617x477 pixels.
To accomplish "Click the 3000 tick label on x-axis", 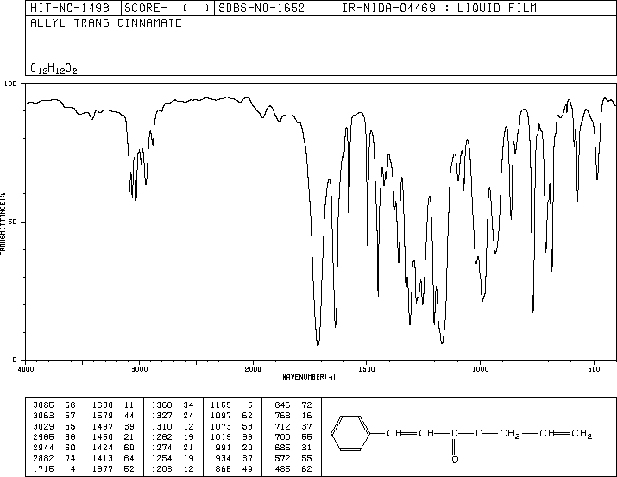I will coord(139,369).
